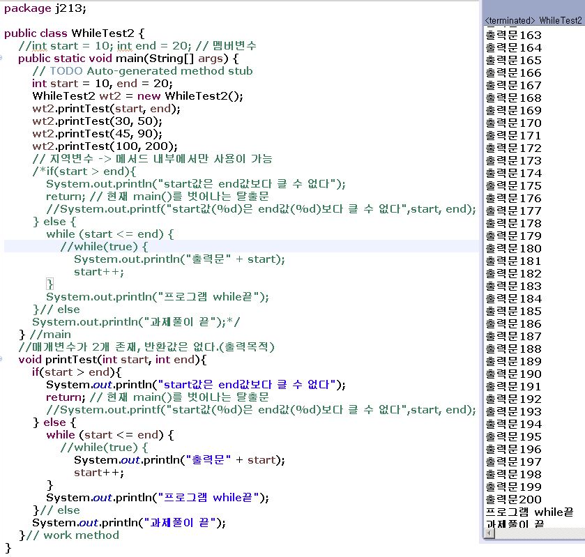Click the active println "과제풀이 끝" line
585x557 pixels.
(129, 523)
